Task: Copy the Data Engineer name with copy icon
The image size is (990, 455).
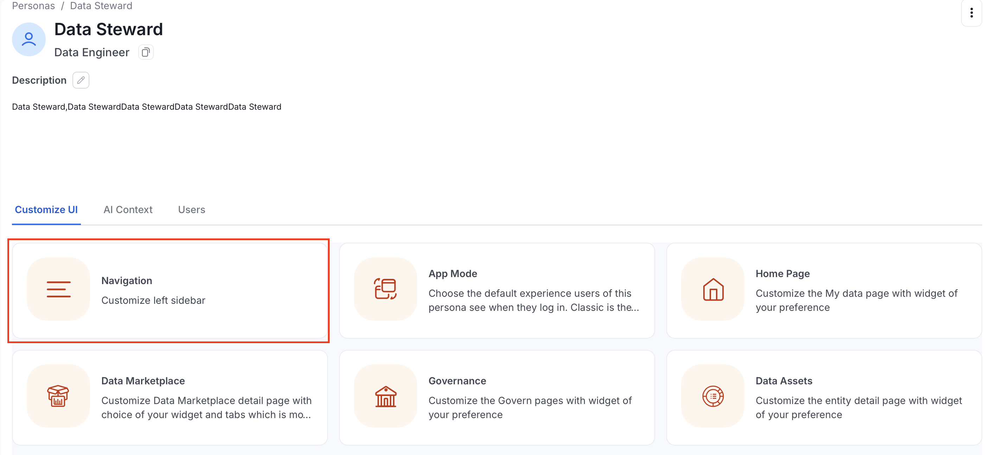Action: pyautogui.click(x=146, y=52)
